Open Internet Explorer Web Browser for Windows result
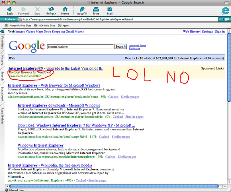The height and width of the screenshot is (192, 231). point(54,85)
